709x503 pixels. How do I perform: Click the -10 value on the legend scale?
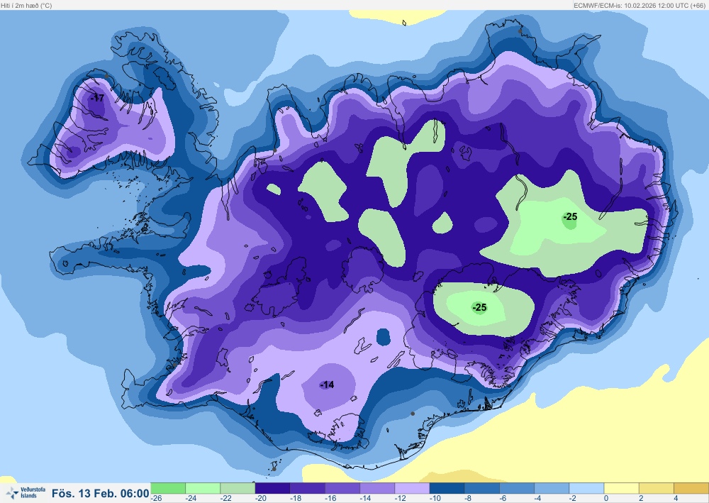click(x=435, y=499)
